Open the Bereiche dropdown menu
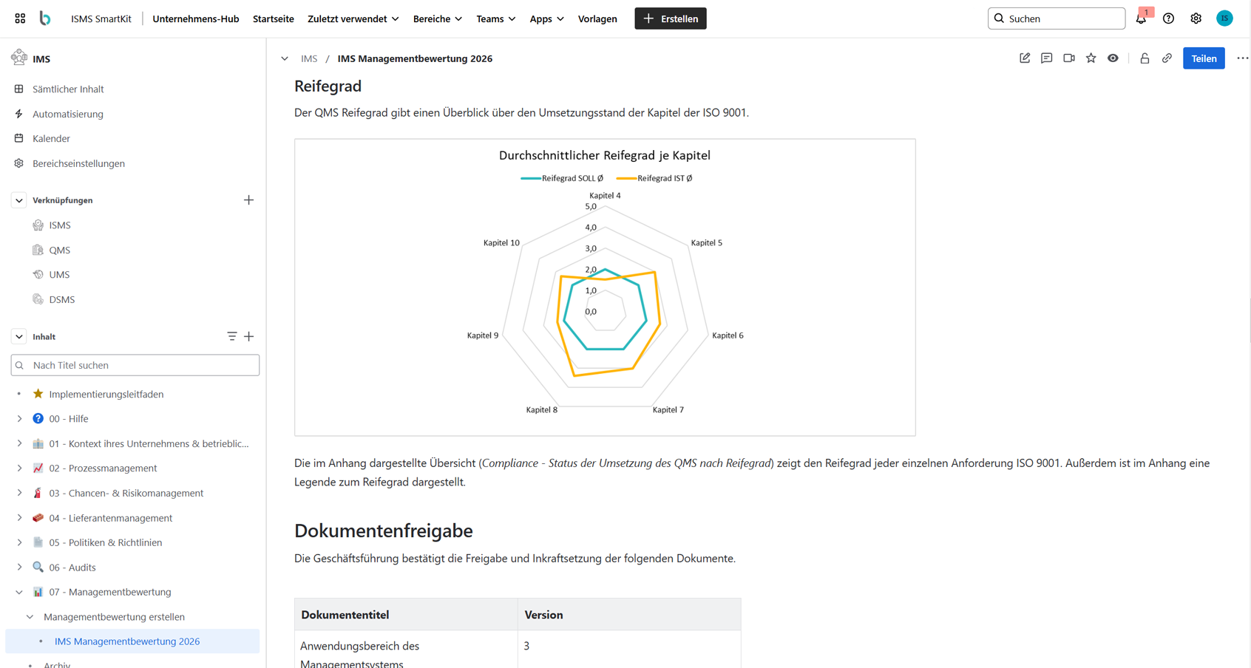The height and width of the screenshot is (668, 1251). tap(437, 18)
